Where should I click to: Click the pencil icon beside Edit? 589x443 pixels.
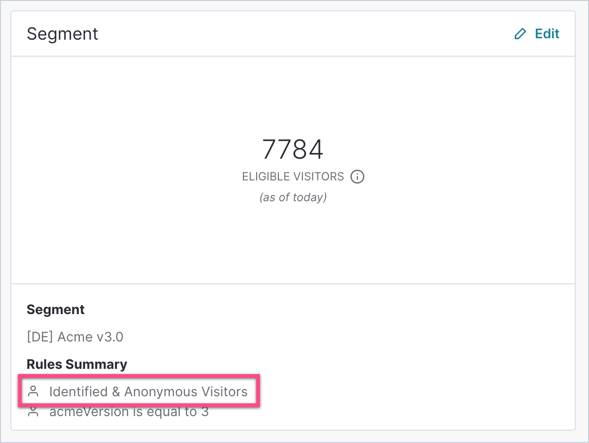(x=520, y=34)
